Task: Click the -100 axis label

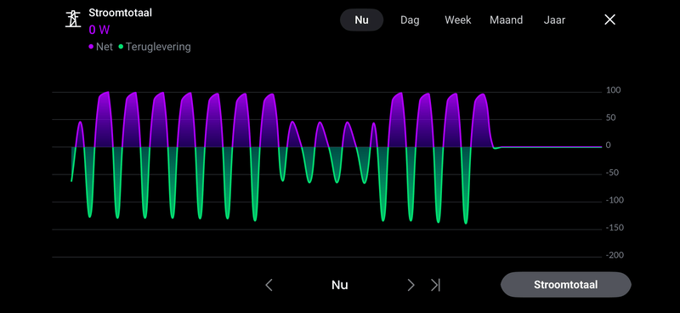Action: 615,201
